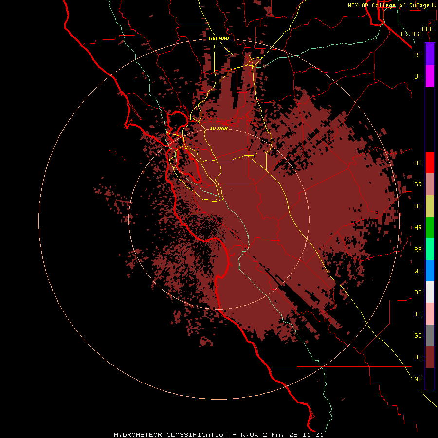
Task: Click the UK legend label
Action: click(418, 76)
